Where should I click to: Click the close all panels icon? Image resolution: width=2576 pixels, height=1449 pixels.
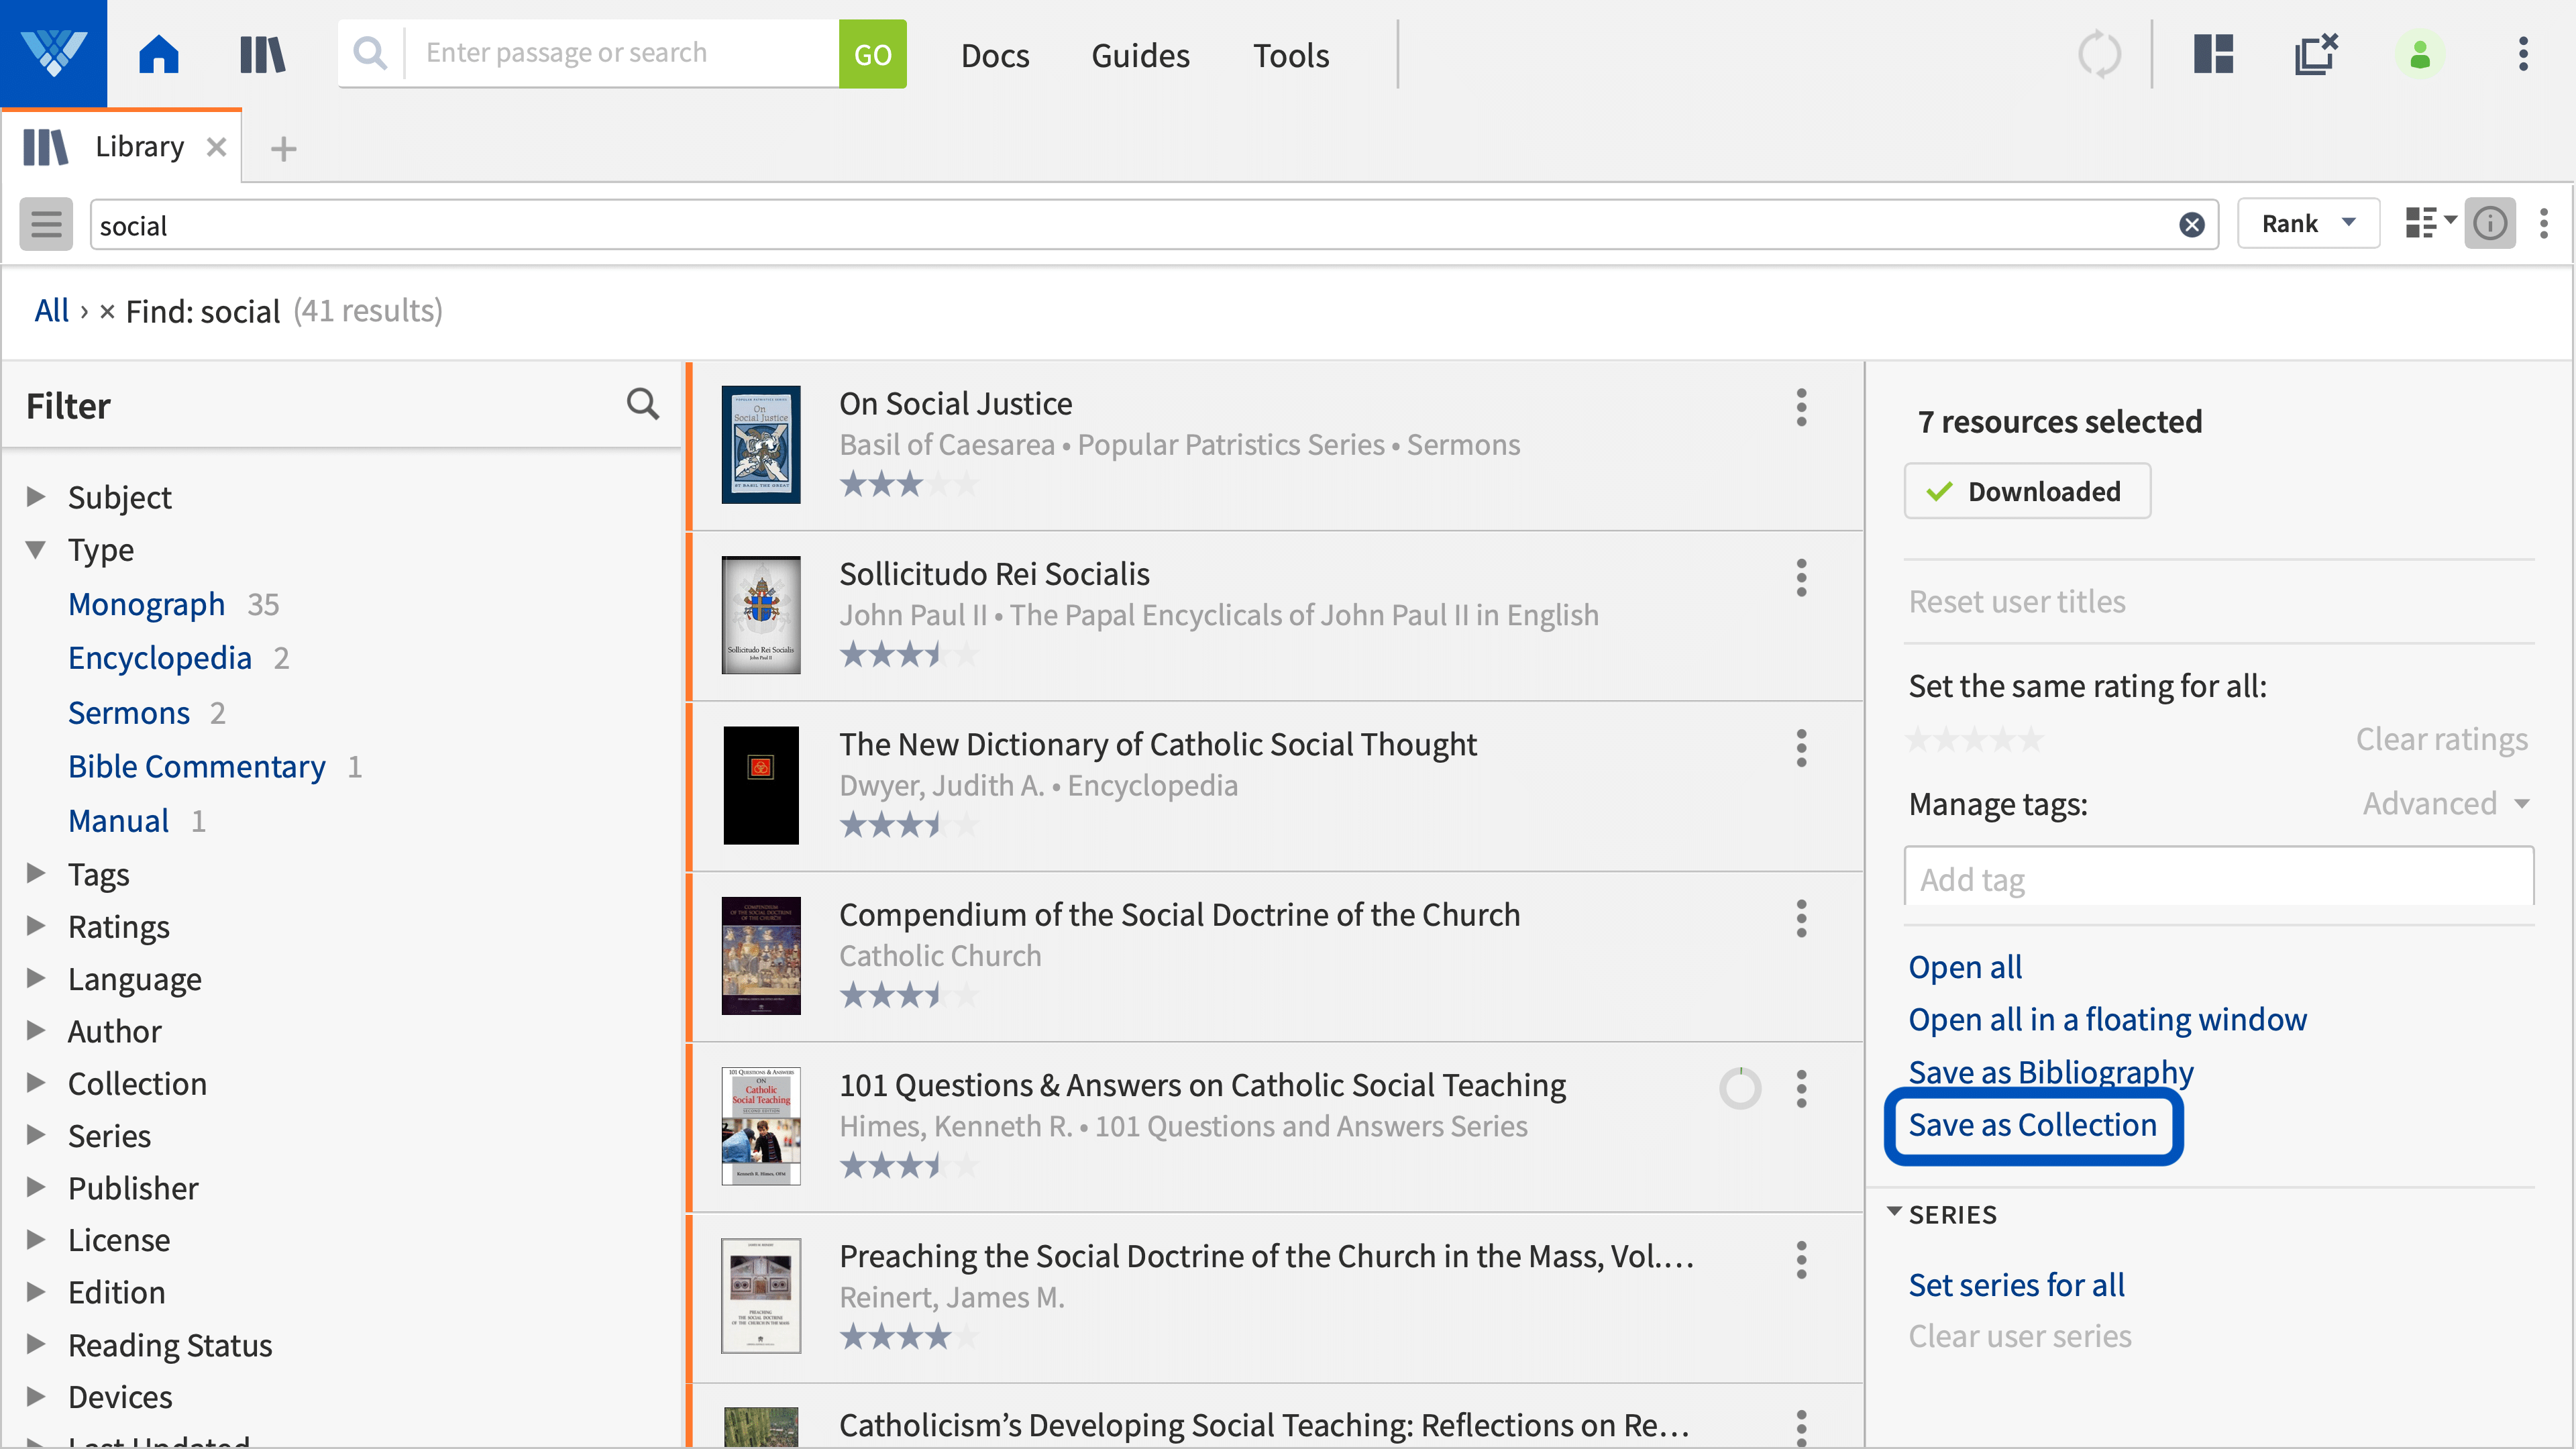pyautogui.click(x=2316, y=54)
